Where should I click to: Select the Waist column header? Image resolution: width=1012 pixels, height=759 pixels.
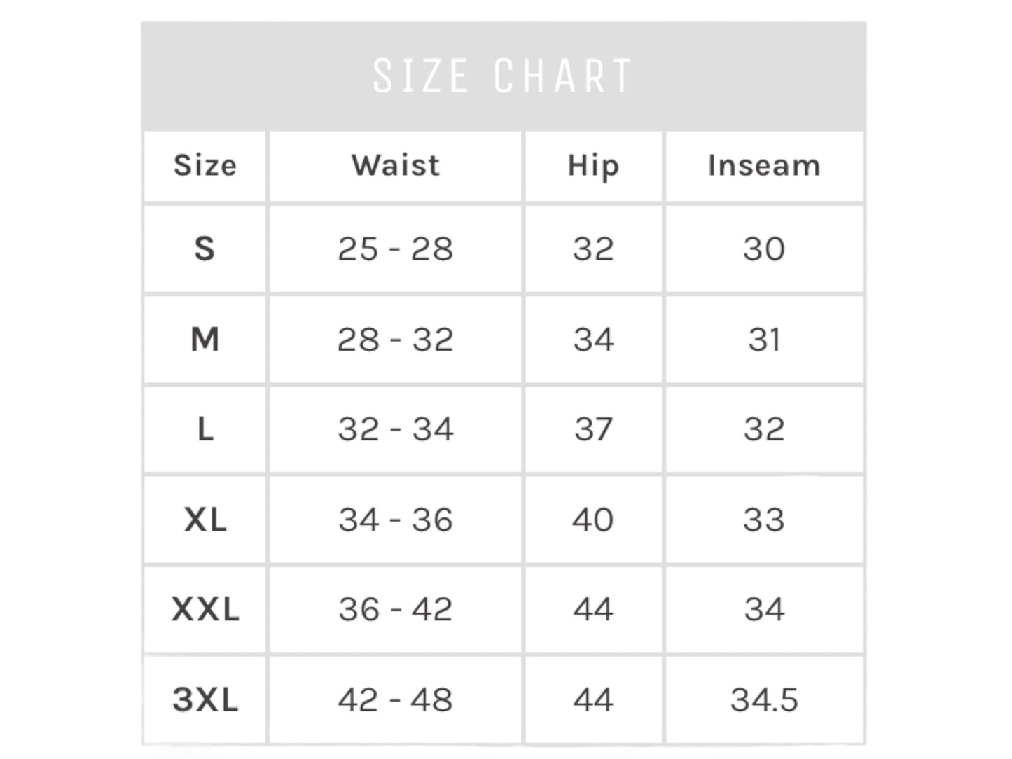(396, 166)
